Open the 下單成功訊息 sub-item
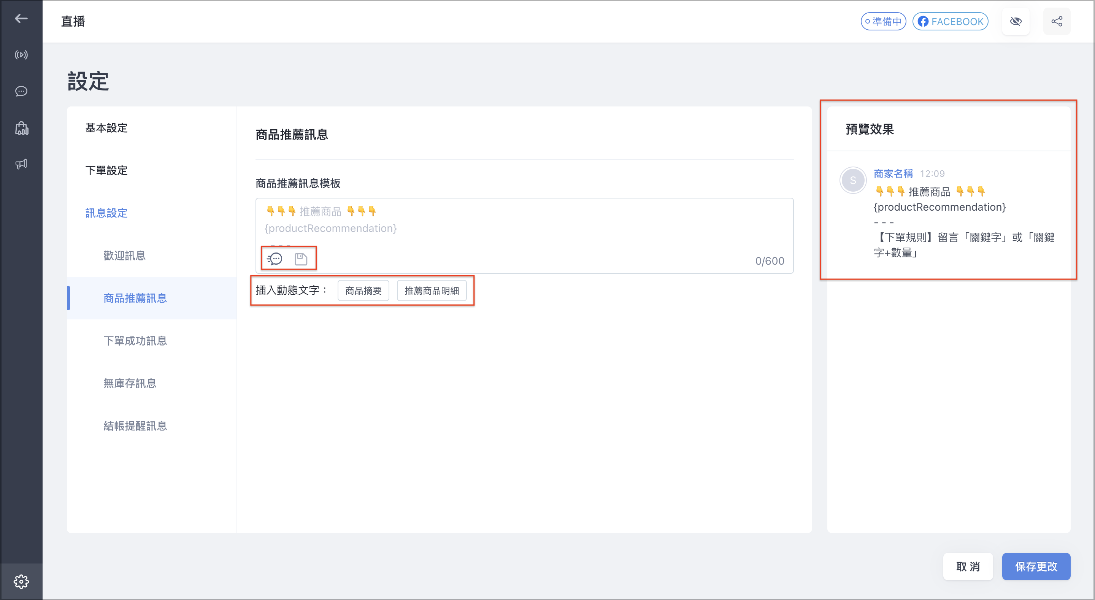This screenshot has height=600, width=1095. [135, 341]
